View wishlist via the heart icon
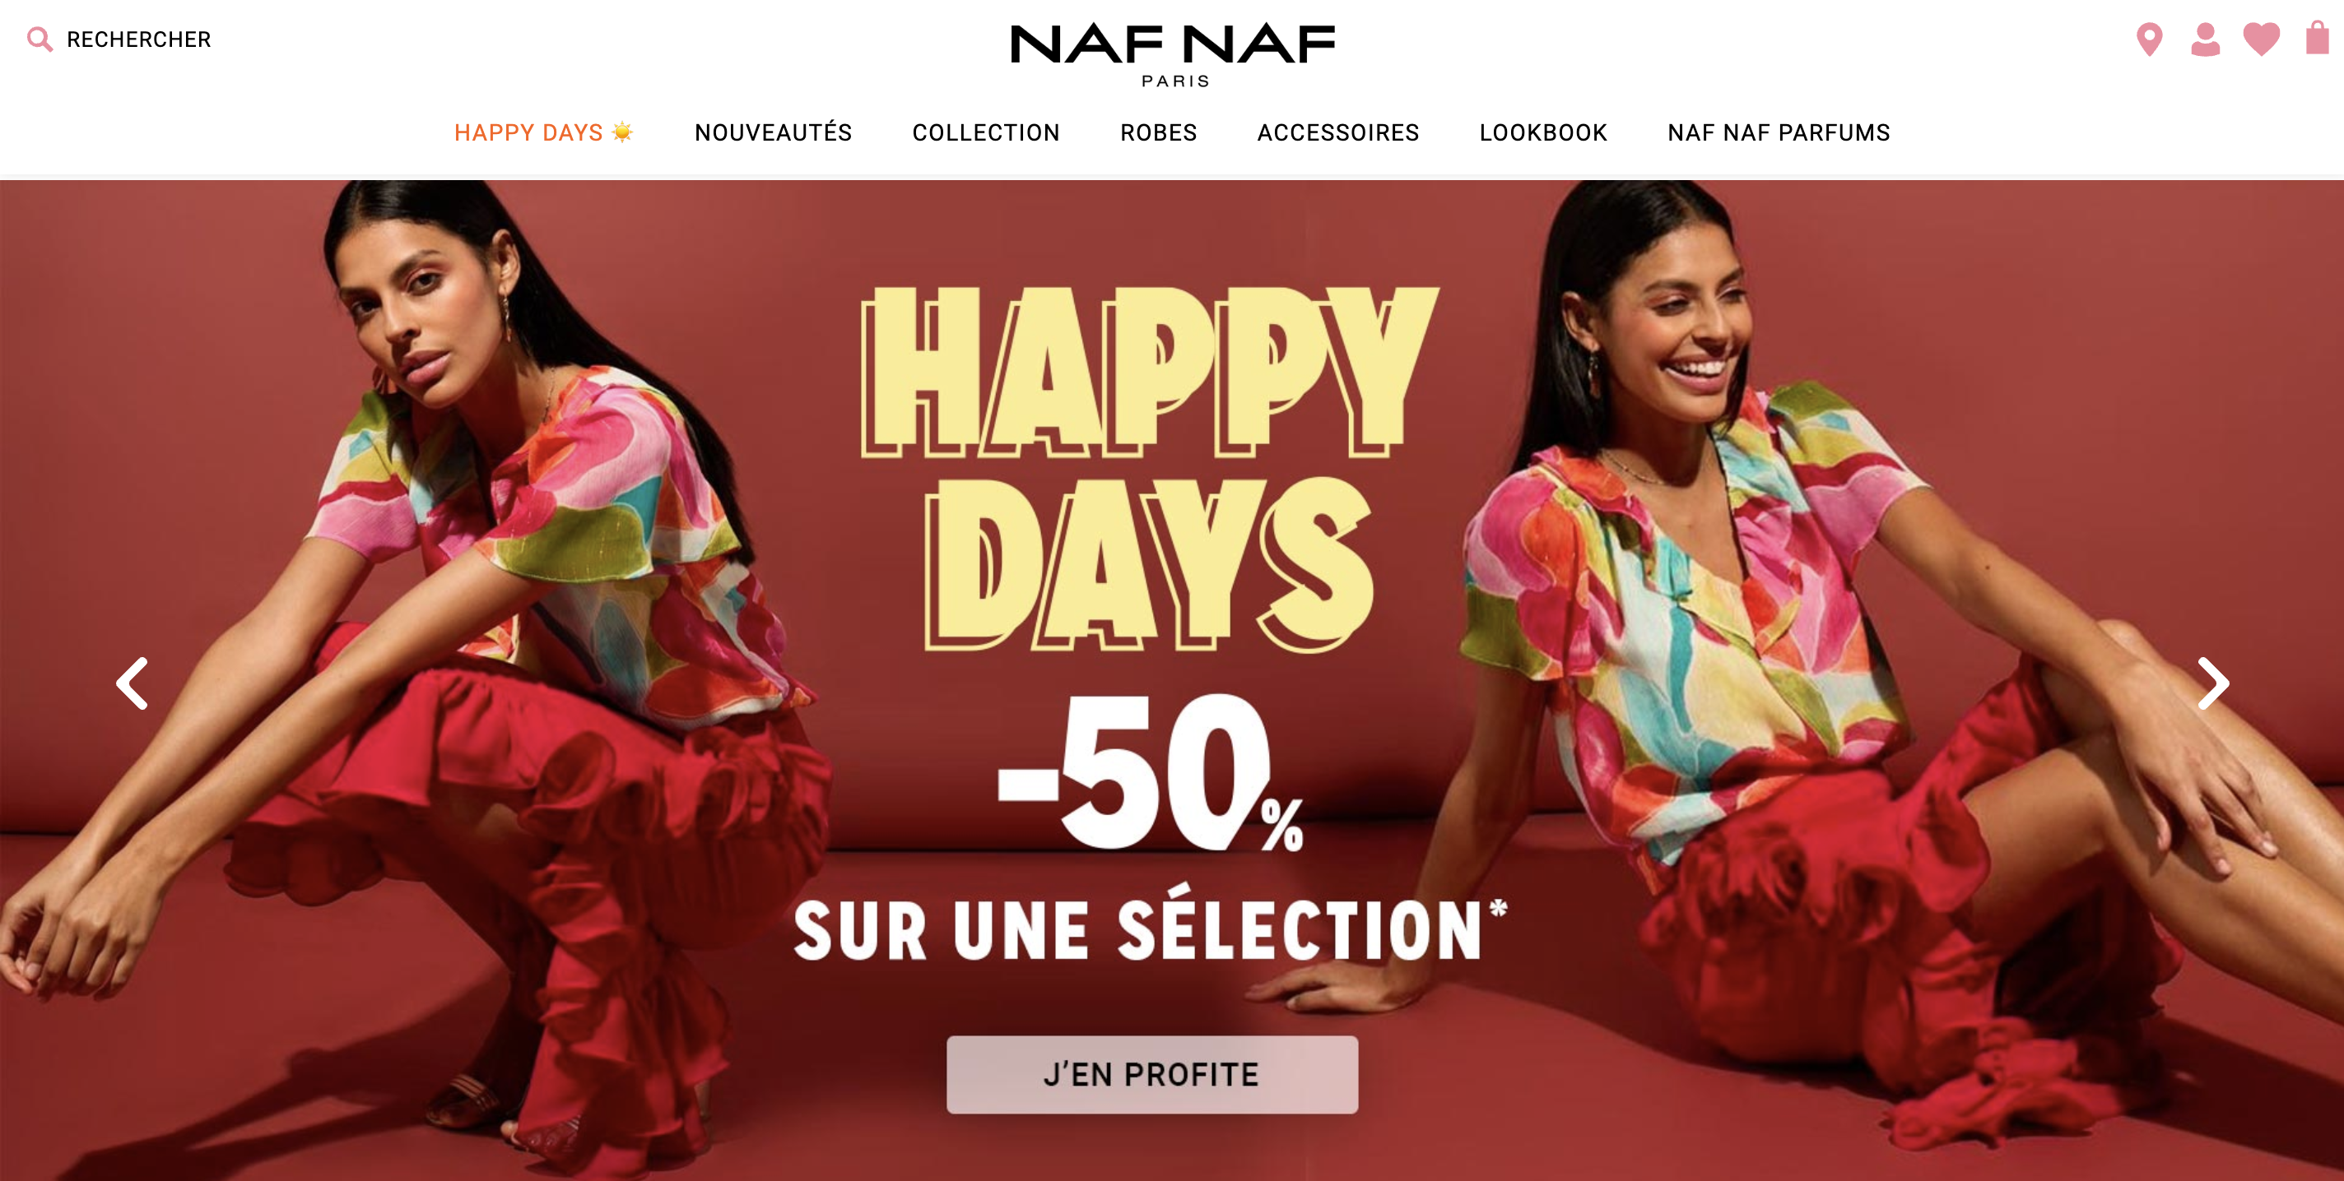 tap(2261, 39)
